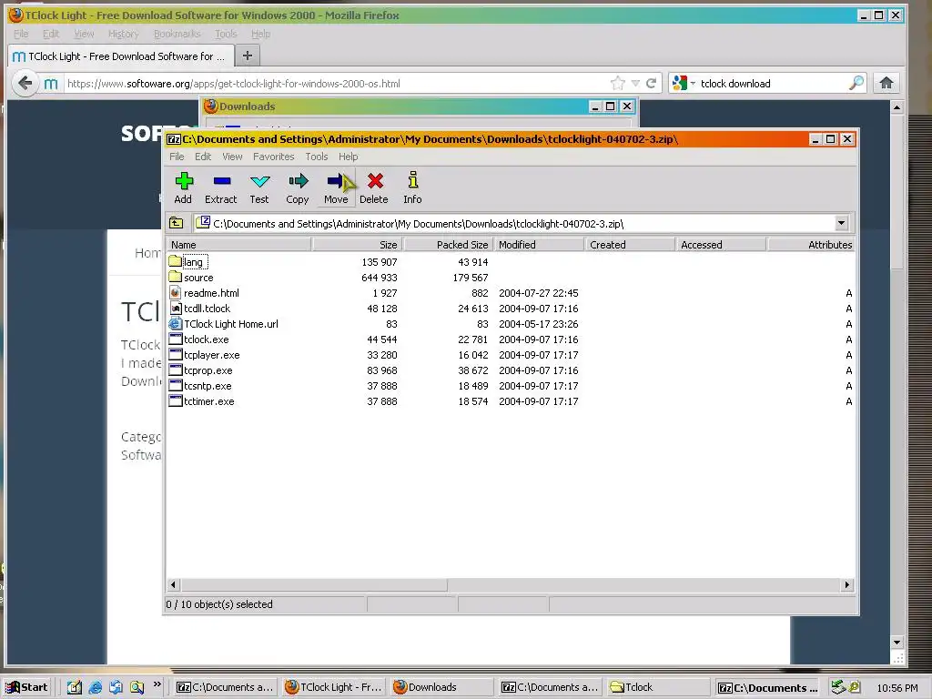Go up one folder level in 7-Zip
This screenshot has width=932, height=699.
pyautogui.click(x=177, y=224)
